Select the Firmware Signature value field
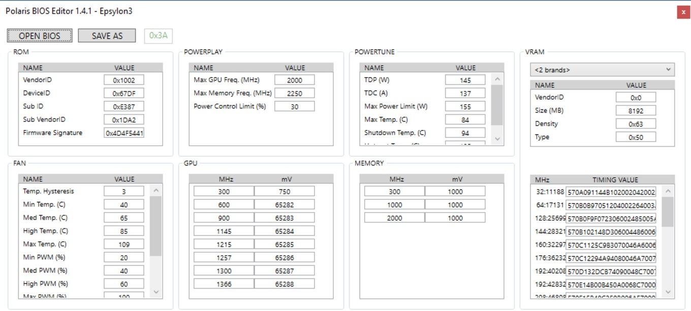This screenshot has width=691, height=311. click(124, 133)
